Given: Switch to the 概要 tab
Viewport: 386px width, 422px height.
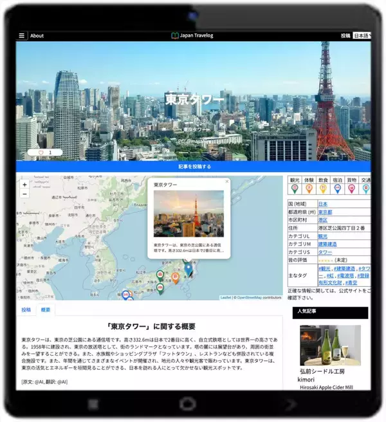Looking at the screenshot, I should click(46, 310).
